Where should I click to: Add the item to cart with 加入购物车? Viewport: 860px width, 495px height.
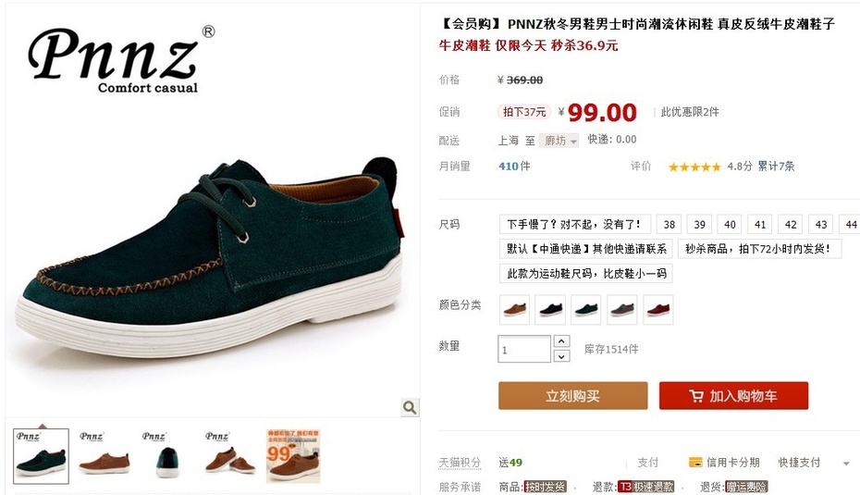(733, 396)
